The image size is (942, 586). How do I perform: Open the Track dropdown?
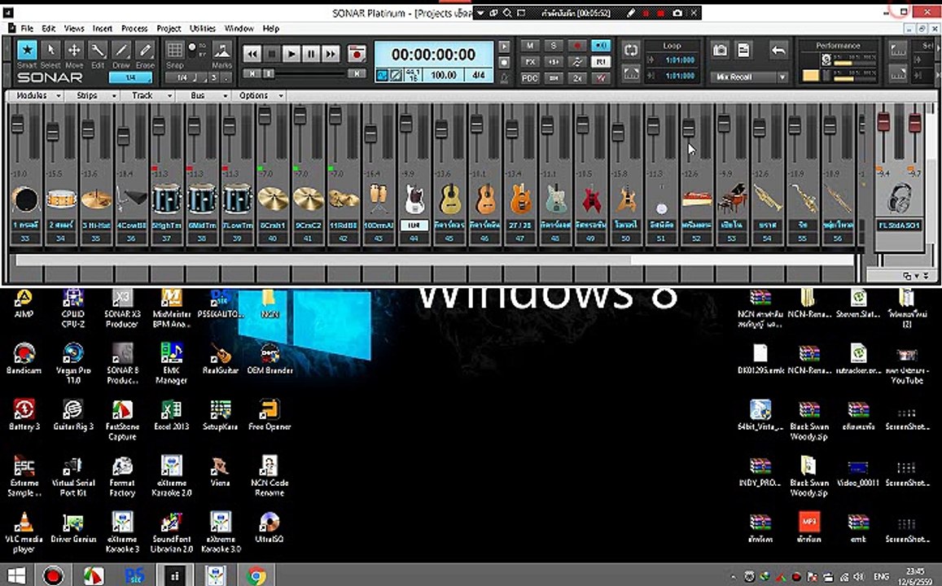(x=149, y=95)
